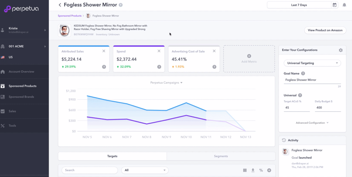Expand the 001 ACME account selector

click(x=45, y=46)
